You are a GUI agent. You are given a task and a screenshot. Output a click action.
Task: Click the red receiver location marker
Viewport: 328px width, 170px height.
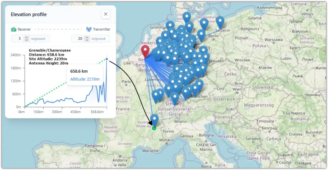145,51
